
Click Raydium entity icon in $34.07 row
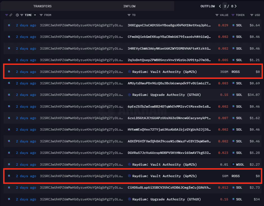pyautogui.click(x=129, y=95)
